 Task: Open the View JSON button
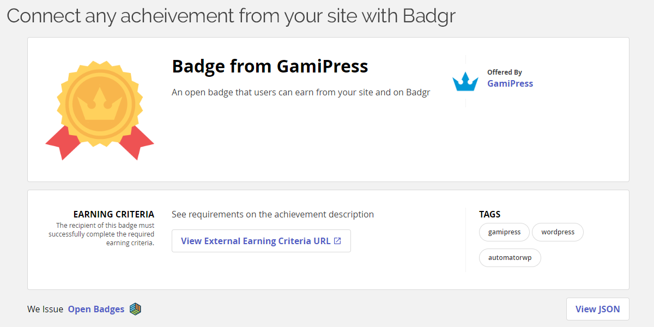[597, 309]
